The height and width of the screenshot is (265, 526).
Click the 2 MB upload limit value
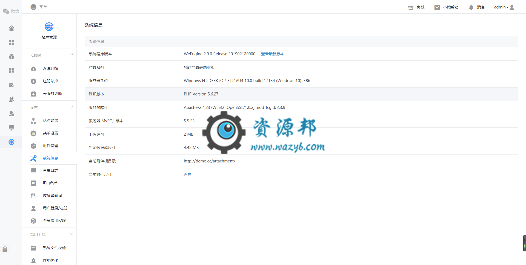pyautogui.click(x=188, y=134)
